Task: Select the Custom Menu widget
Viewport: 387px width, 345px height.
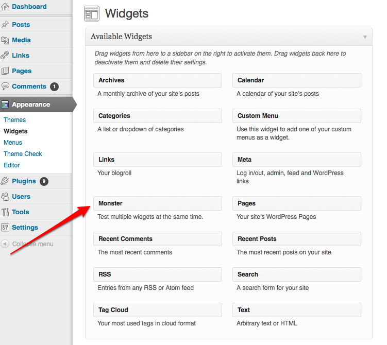Action: (x=296, y=116)
